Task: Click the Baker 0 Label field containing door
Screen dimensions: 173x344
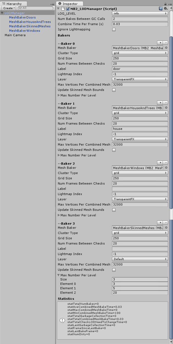Action: click(140, 69)
